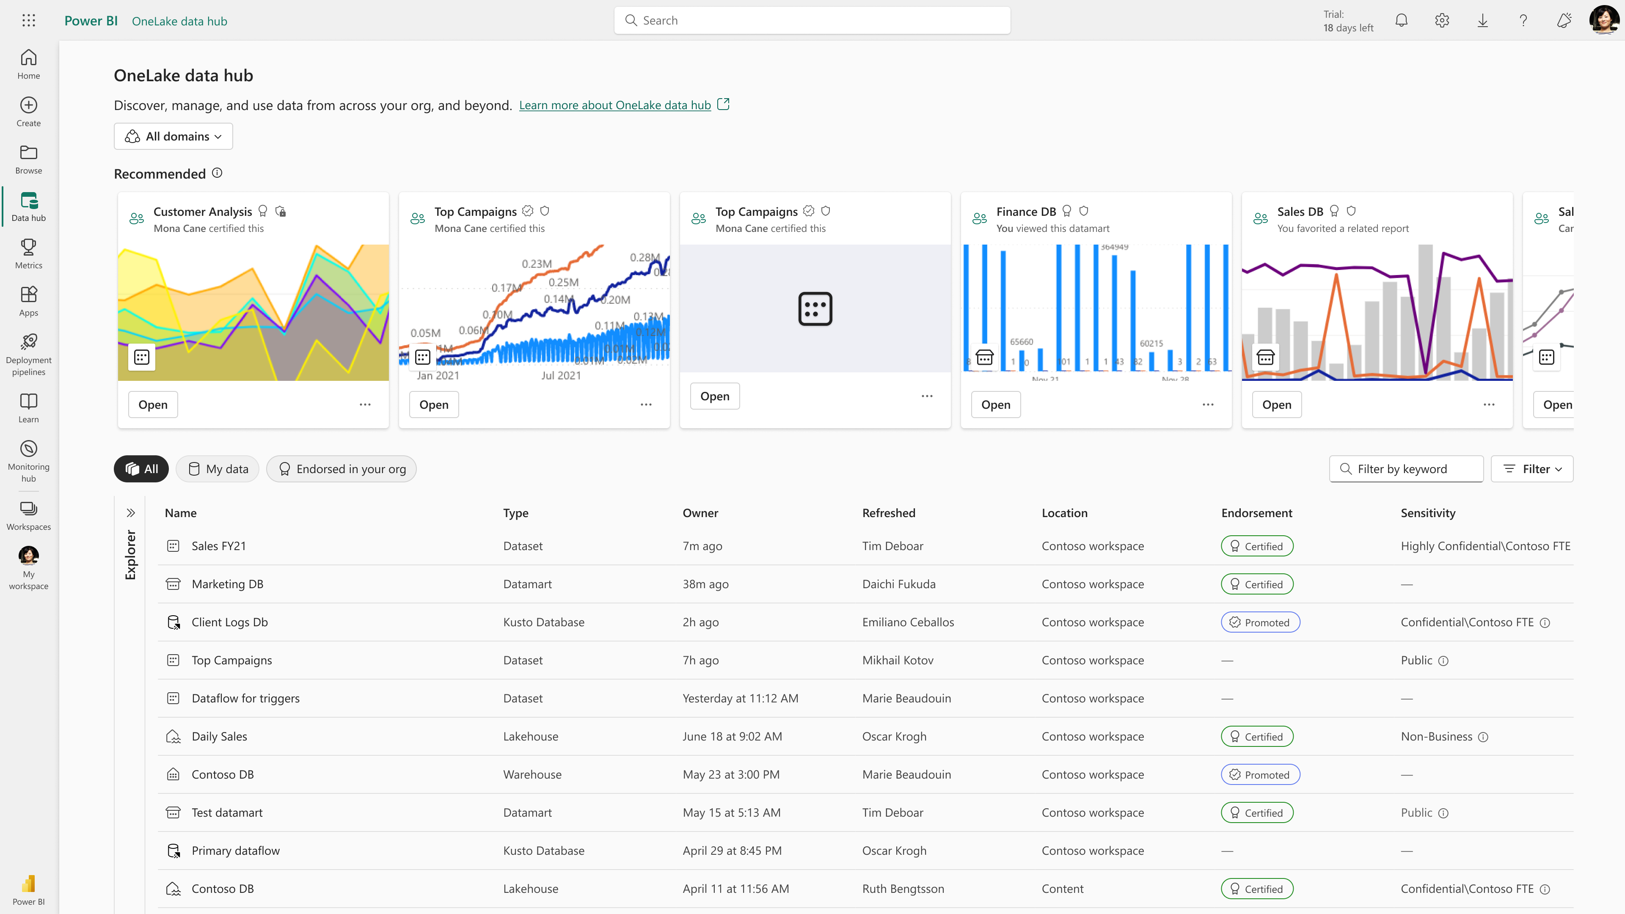1625x914 pixels.
Task: Toggle the My data filter
Action: point(218,469)
